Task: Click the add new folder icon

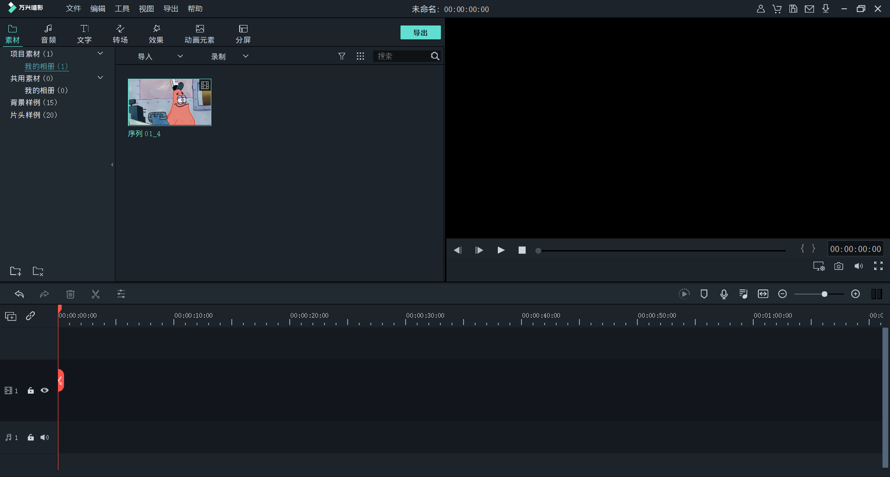Action: 15,271
